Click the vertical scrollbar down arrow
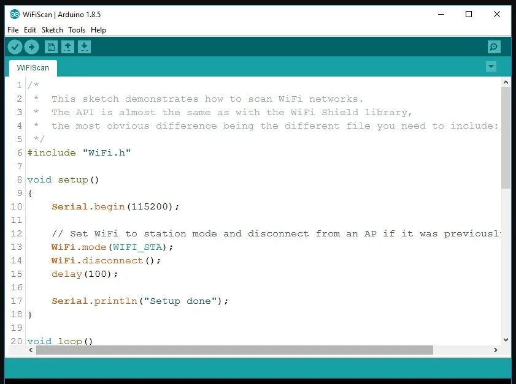The width and height of the screenshot is (516, 384). [506, 340]
